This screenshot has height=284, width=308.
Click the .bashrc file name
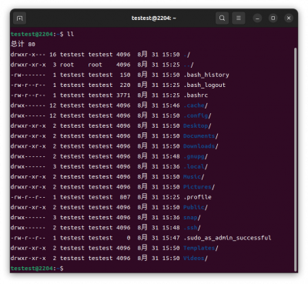coord(196,95)
